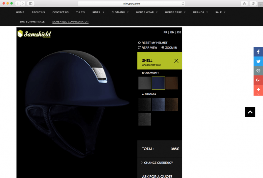Open the Safari share button
This screenshot has width=263, height=178.
[x=244, y=3]
